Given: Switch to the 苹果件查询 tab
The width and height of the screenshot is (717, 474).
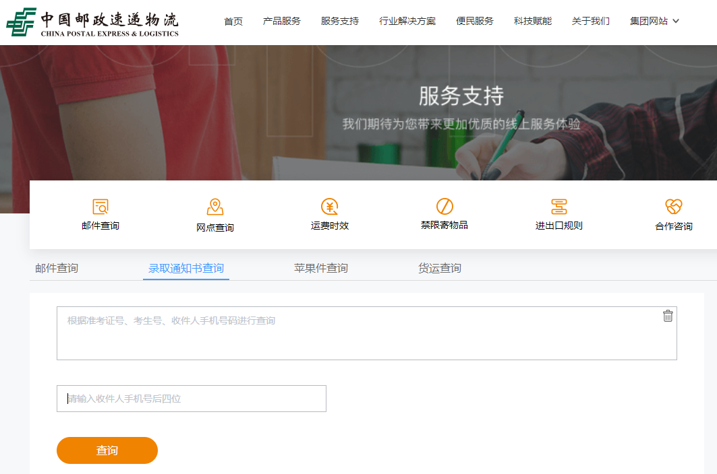Looking at the screenshot, I should (321, 268).
